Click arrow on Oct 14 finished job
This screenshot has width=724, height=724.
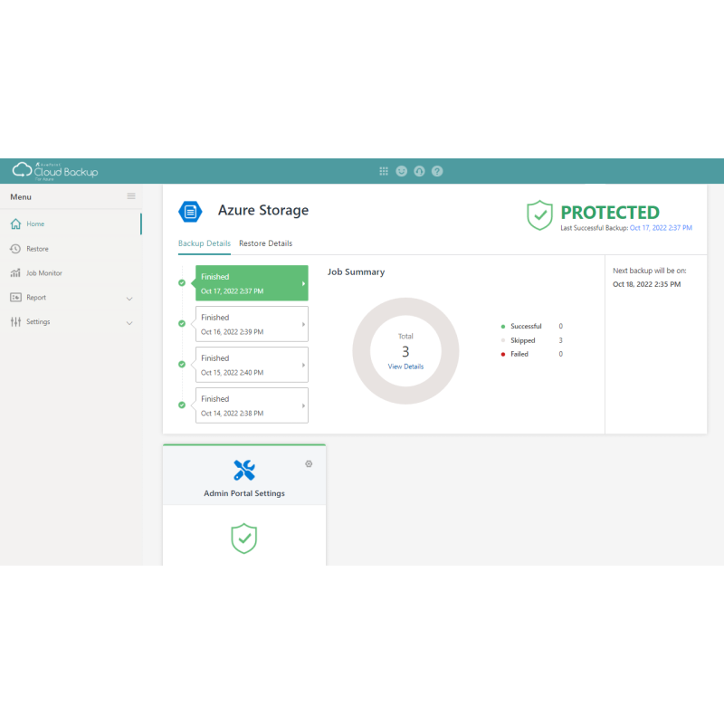pos(303,405)
